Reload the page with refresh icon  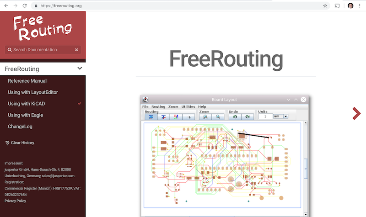(x=25, y=6)
